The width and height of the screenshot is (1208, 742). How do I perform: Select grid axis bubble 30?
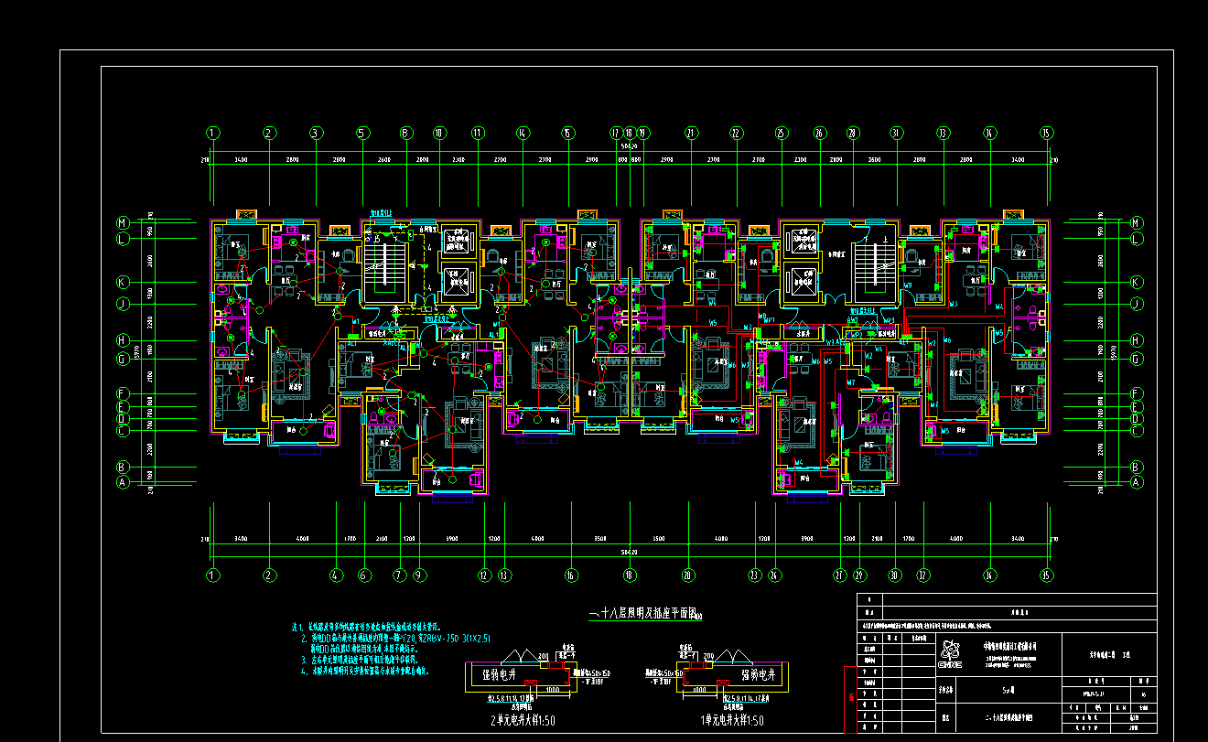click(x=895, y=575)
